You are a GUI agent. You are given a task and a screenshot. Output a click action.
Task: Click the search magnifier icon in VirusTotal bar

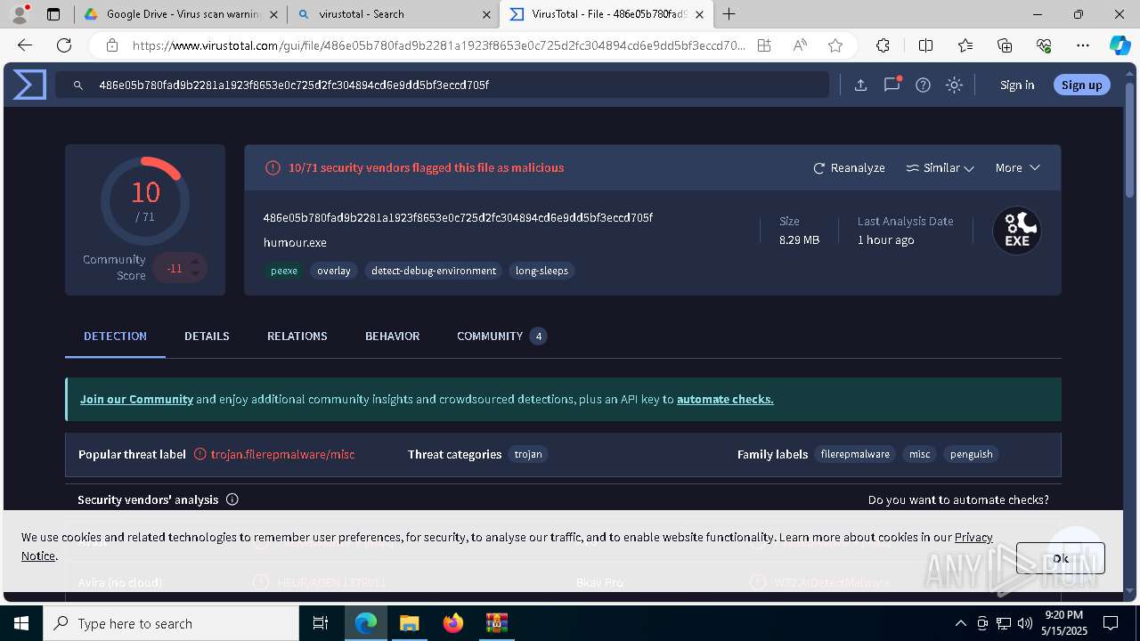[x=78, y=85]
